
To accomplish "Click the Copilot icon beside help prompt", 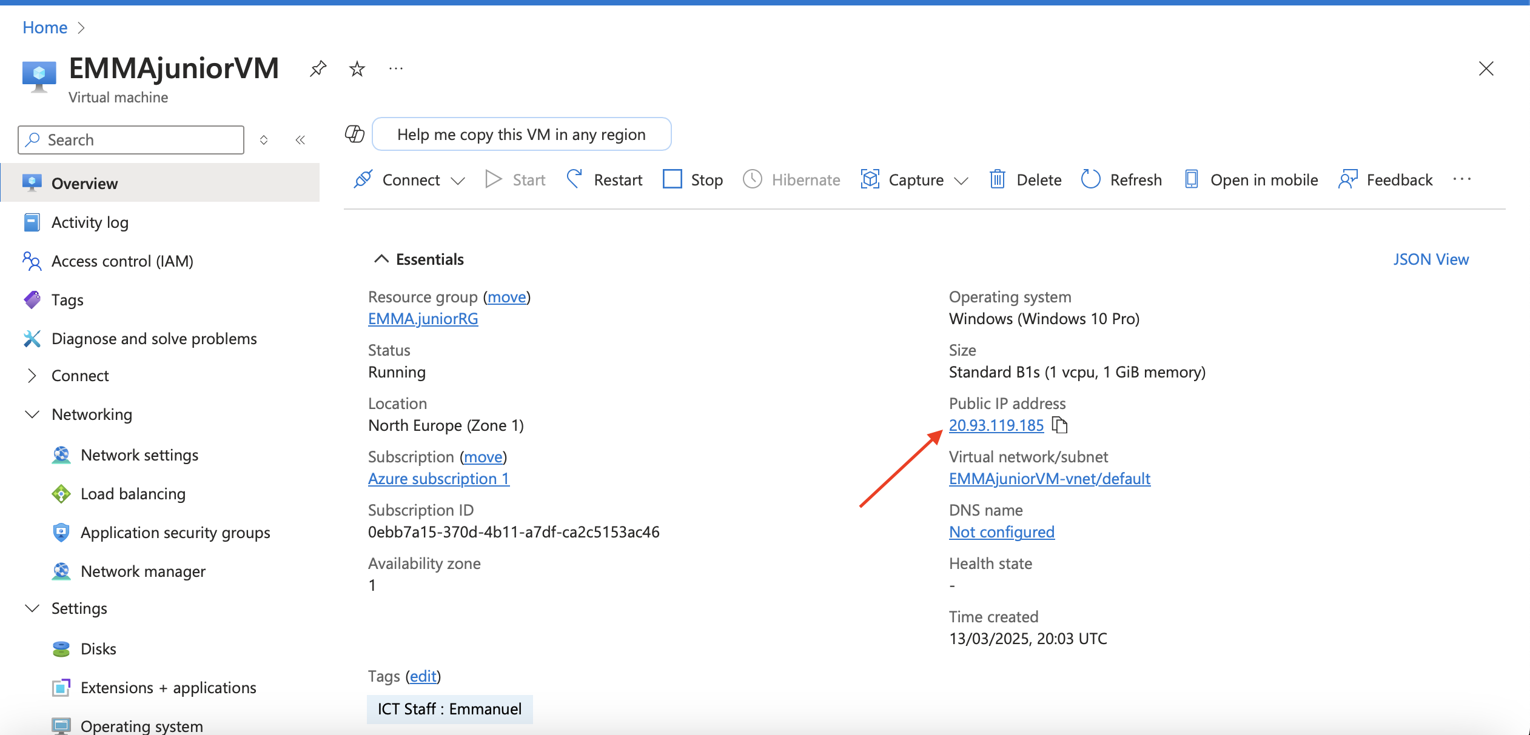I will (355, 134).
